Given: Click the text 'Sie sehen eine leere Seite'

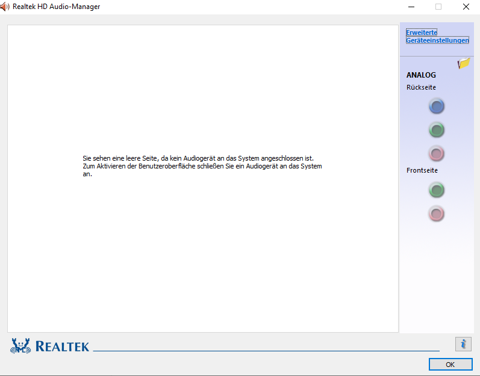Looking at the screenshot, I should 120,158.
